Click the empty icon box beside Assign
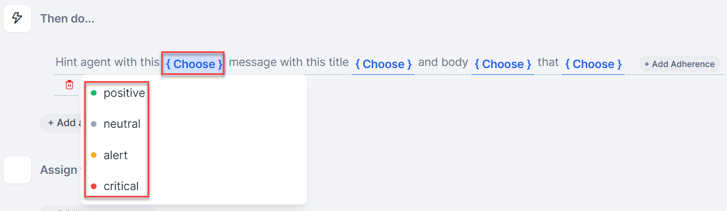 point(17,170)
